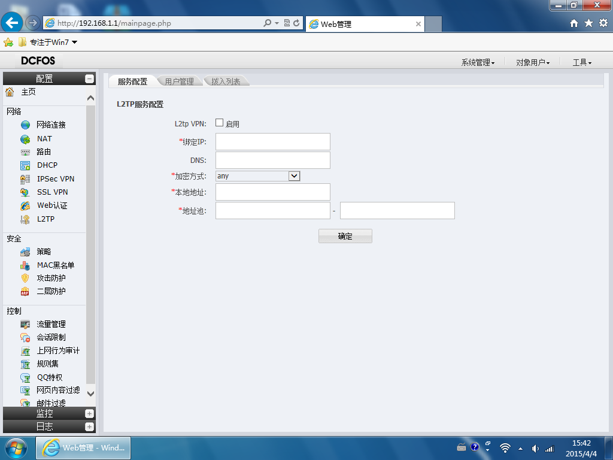Click the 网络连接 globe icon
This screenshot has width=613, height=460.
pyautogui.click(x=25, y=125)
